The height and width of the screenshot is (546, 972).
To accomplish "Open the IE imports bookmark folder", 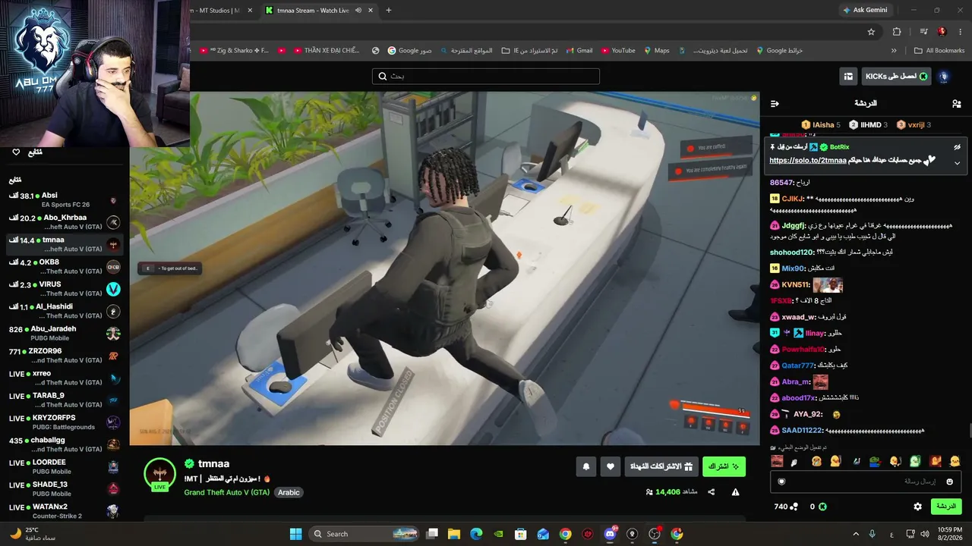I will pos(530,51).
